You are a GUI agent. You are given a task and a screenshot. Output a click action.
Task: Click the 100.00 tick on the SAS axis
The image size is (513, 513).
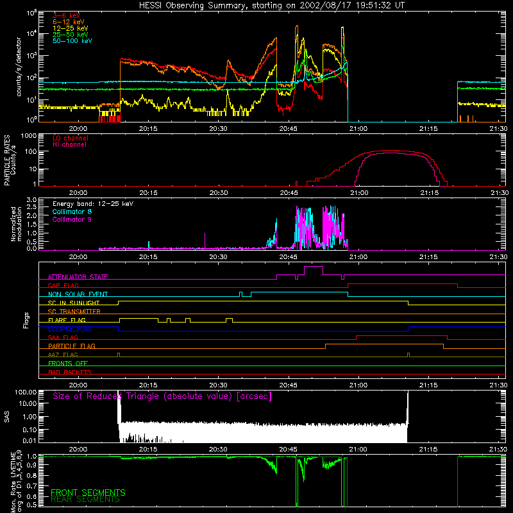tap(26, 392)
